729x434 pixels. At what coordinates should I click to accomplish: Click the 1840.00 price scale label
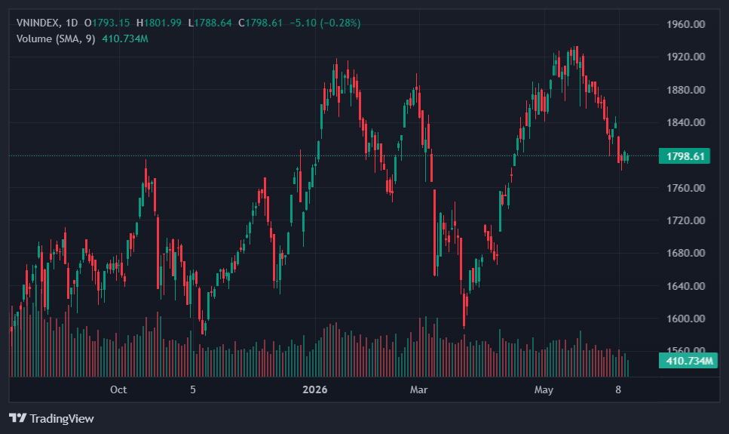pyautogui.click(x=686, y=122)
